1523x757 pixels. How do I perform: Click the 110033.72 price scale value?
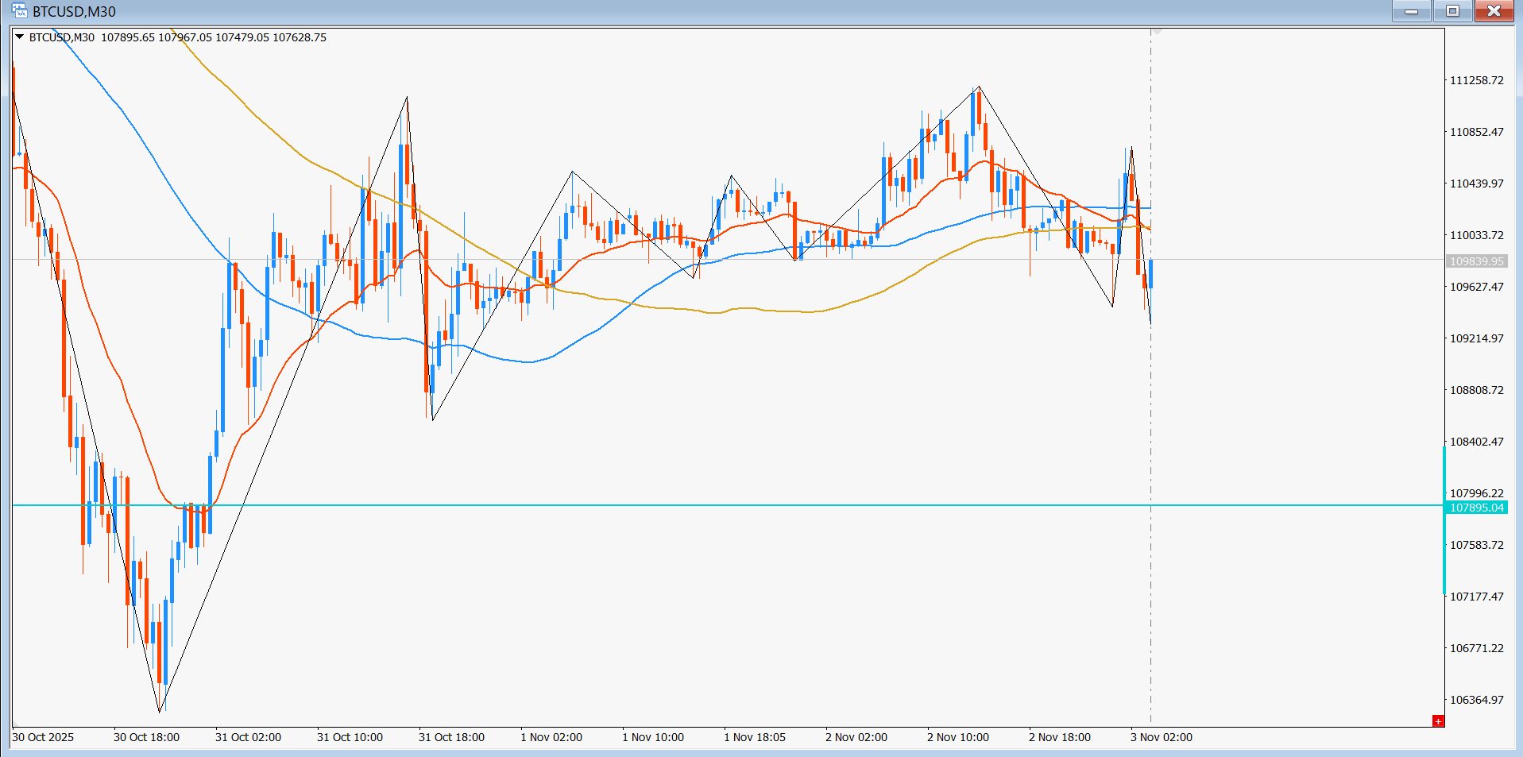click(1476, 235)
